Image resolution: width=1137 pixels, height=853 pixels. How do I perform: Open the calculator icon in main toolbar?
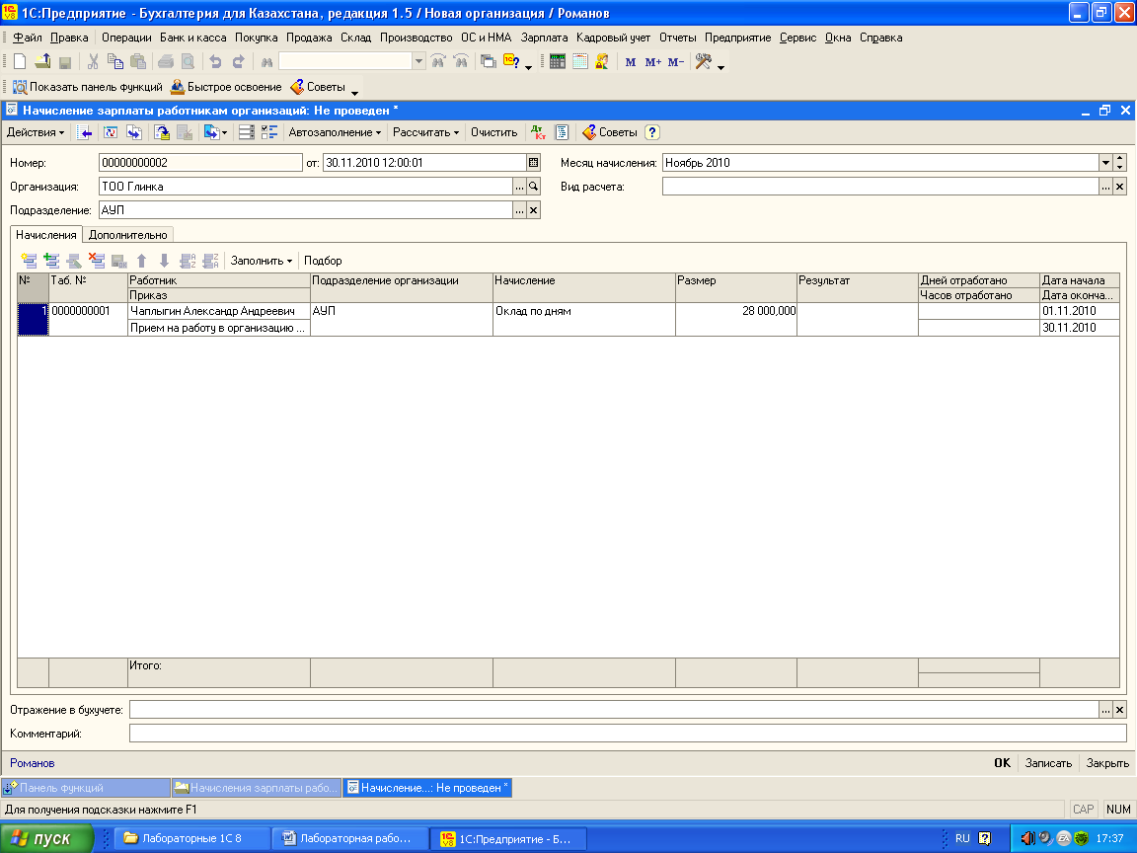[x=557, y=62]
